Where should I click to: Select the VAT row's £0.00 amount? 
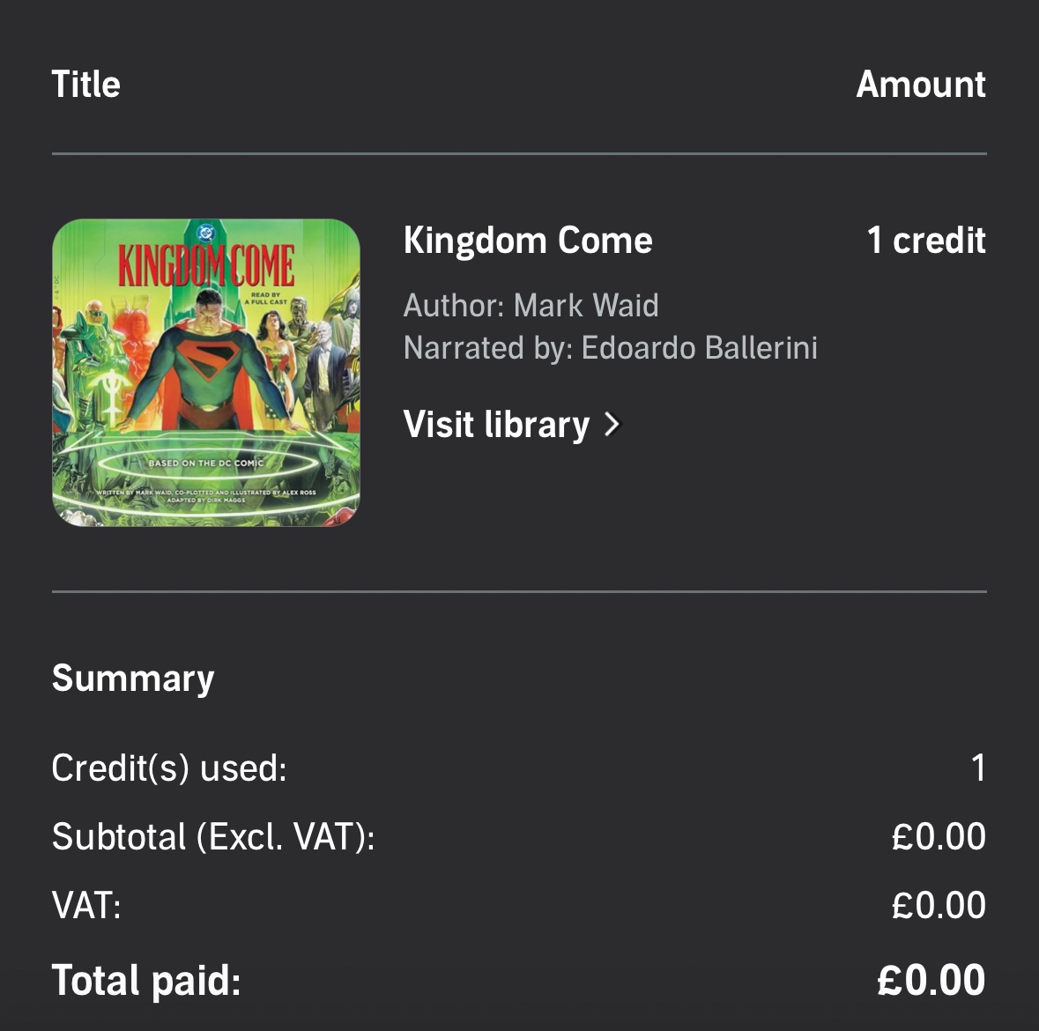point(939,906)
